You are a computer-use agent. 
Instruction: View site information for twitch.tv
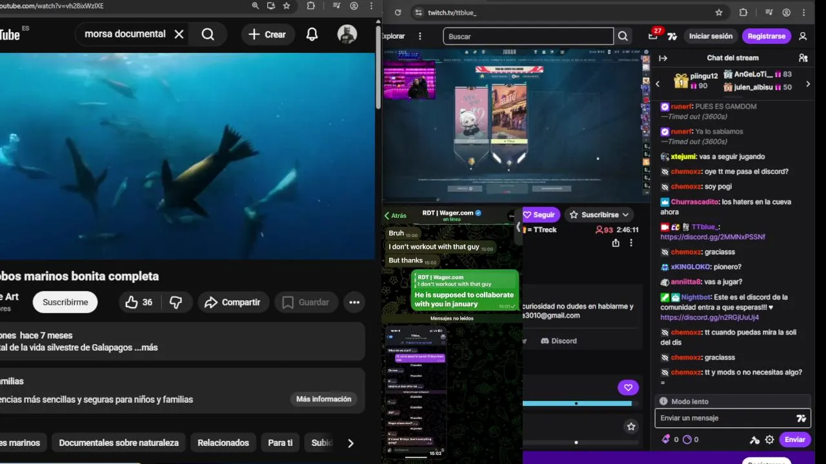418,12
